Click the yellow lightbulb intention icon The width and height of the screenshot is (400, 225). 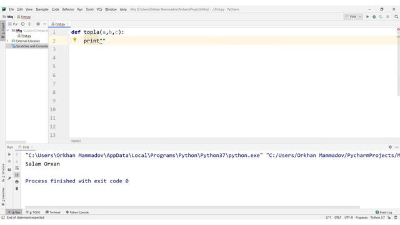(75, 40)
